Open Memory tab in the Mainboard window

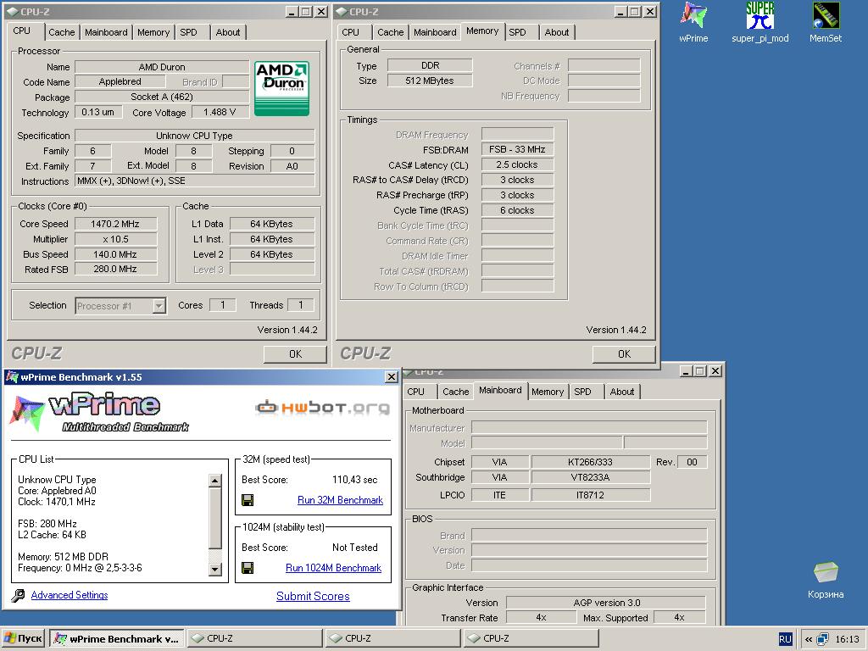tap(548, 392)
